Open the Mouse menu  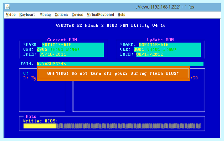45,15
